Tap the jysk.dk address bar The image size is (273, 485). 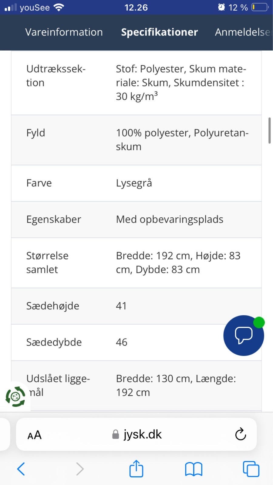[x=142, y=434]
